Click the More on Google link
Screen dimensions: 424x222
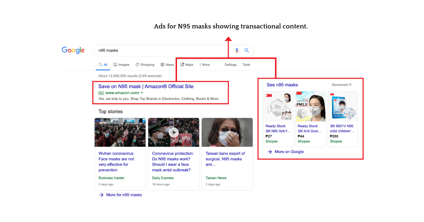pos(289,152)
